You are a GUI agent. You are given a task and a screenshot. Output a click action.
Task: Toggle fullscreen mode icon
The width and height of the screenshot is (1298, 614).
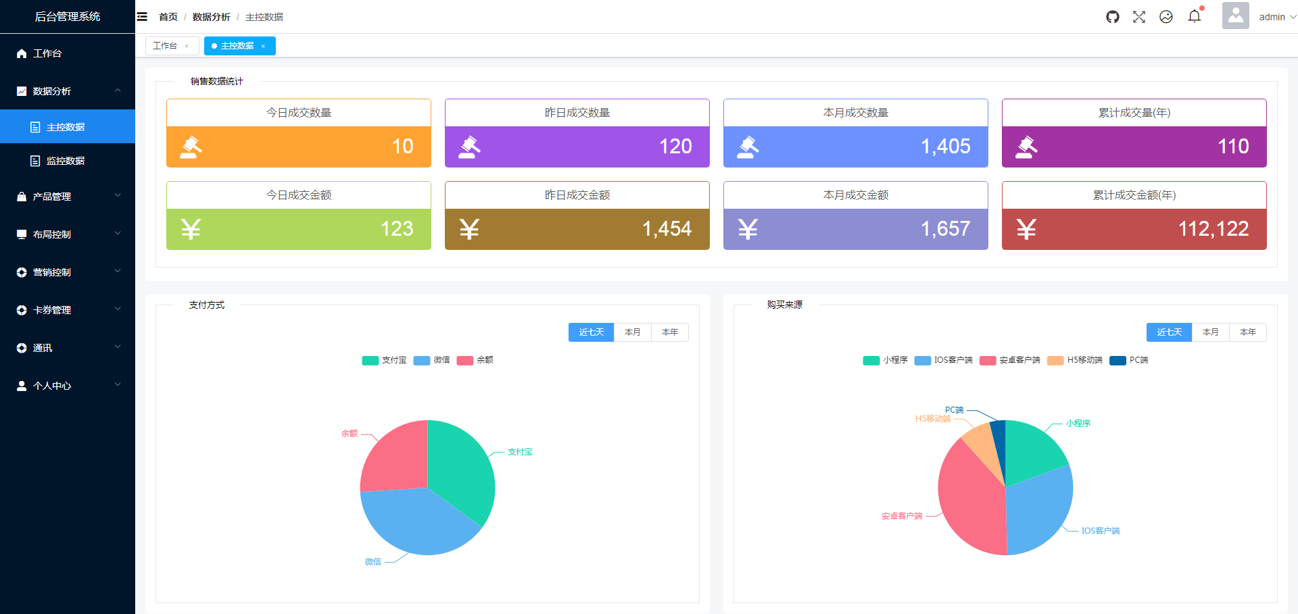(x=1139, y=16)
